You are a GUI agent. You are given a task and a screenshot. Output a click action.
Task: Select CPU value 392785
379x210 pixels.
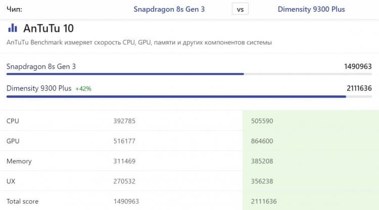[x=124, y=121]
